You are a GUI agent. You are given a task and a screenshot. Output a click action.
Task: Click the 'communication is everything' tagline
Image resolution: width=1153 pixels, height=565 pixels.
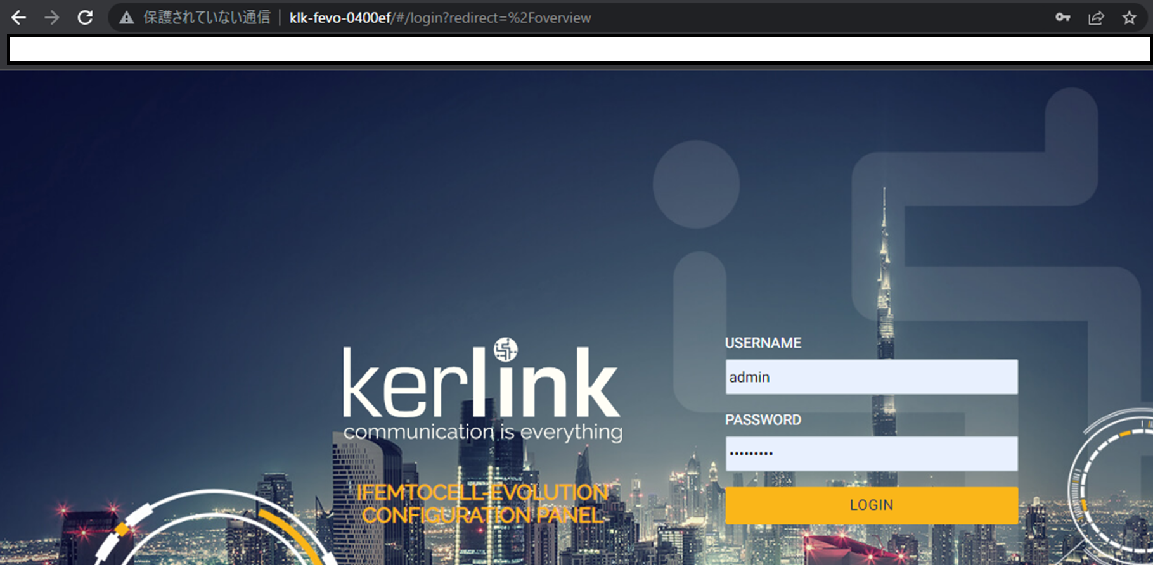pyautogui.click(x=482, y=432)
